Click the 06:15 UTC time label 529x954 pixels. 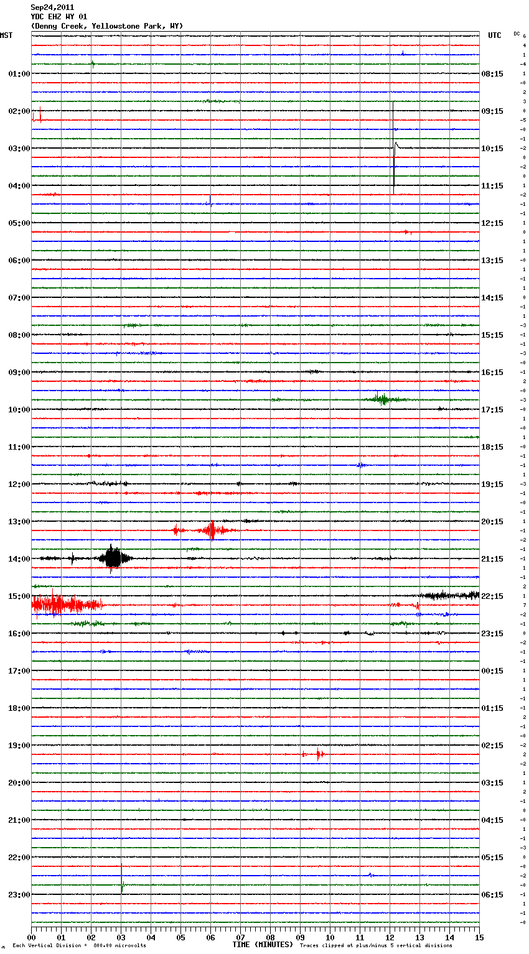[492, 895]
